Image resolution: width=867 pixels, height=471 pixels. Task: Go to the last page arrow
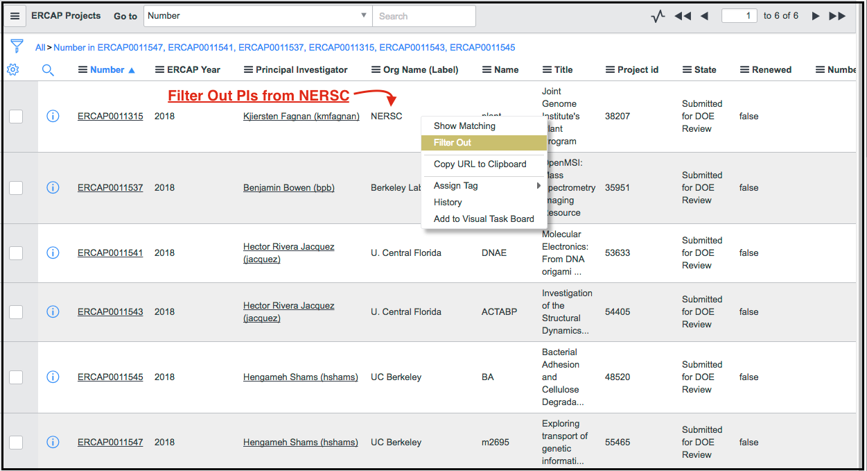click(x=837, y=16)
